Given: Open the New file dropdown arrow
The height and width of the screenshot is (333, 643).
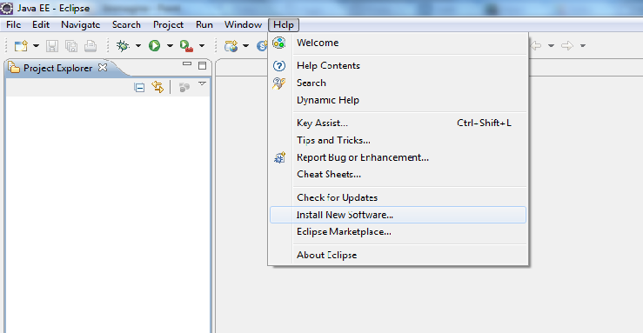Looking at the screenshot, I should coord(36,46).
